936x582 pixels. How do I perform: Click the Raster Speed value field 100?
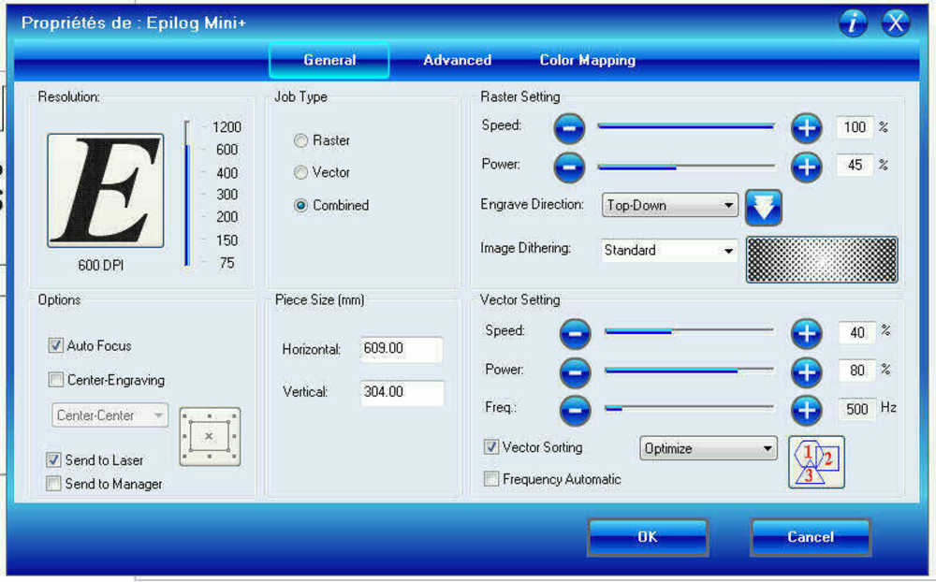855,127
